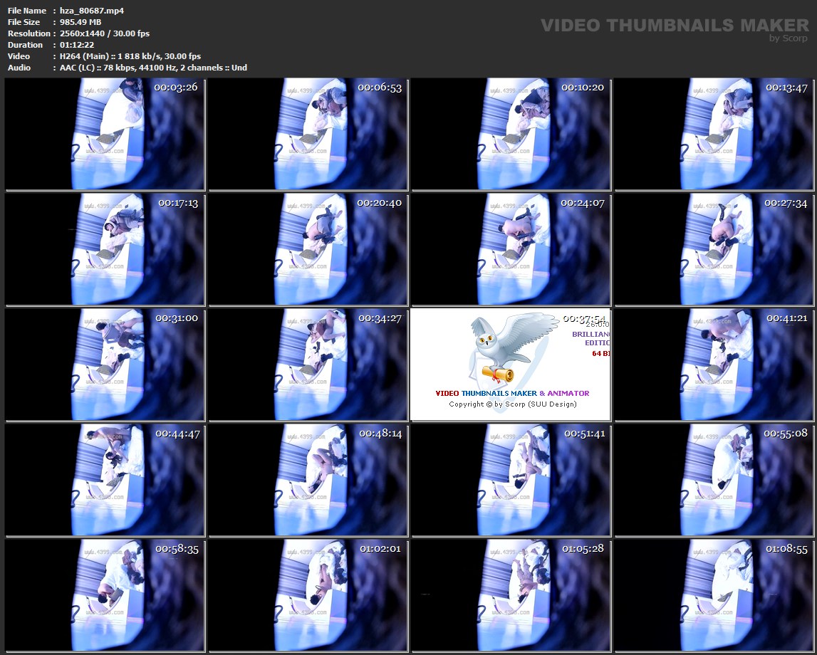817x655 pixels.
Task: Select the thumbnail at 00:41:21
Action: click(x=715, y=365)
